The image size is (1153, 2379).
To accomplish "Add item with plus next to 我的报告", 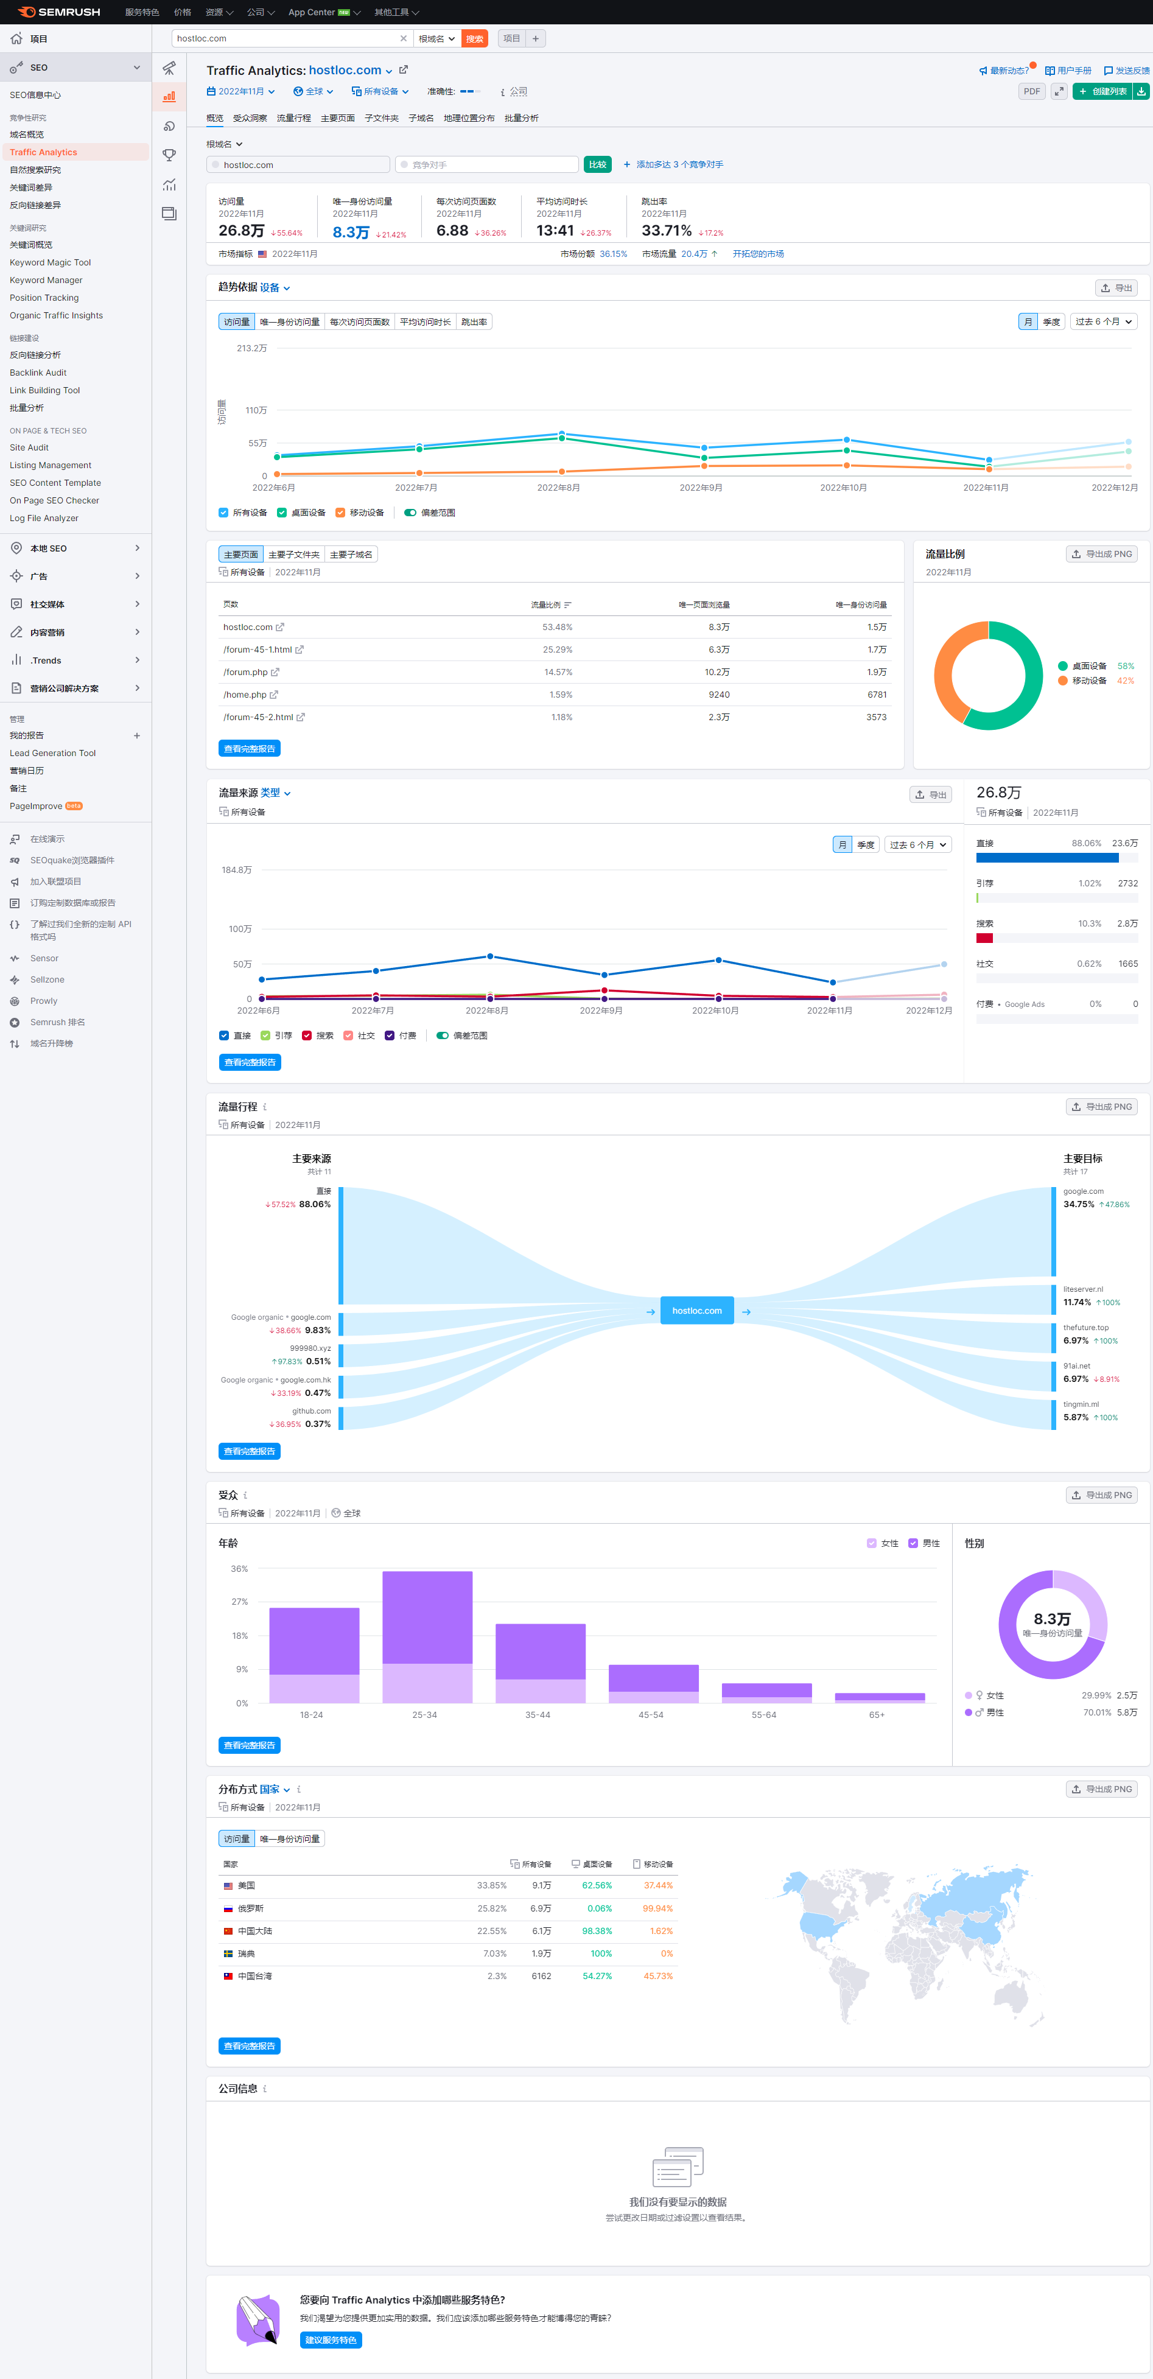I will pyautogui.click(x=137, y=736).
